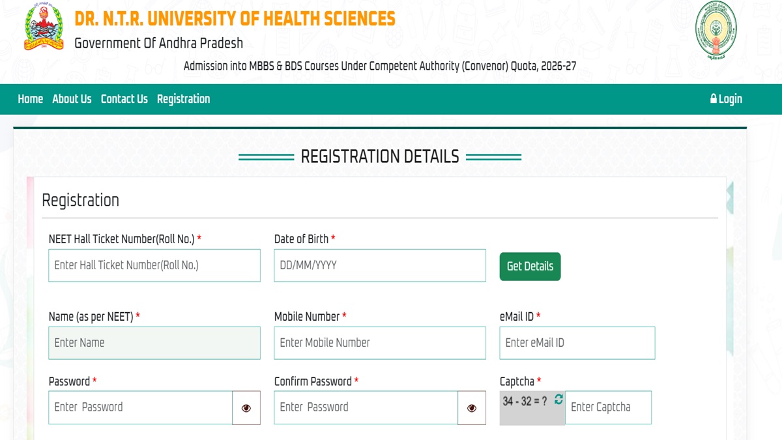Select the Confirm Password input field
The width and height of the screenshot is (782, 440).
[x=366, y=408]
